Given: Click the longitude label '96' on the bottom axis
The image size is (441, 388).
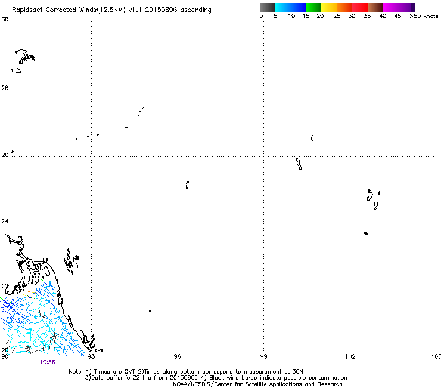Looking at the screenshot, I should click(x=177, y=356).
